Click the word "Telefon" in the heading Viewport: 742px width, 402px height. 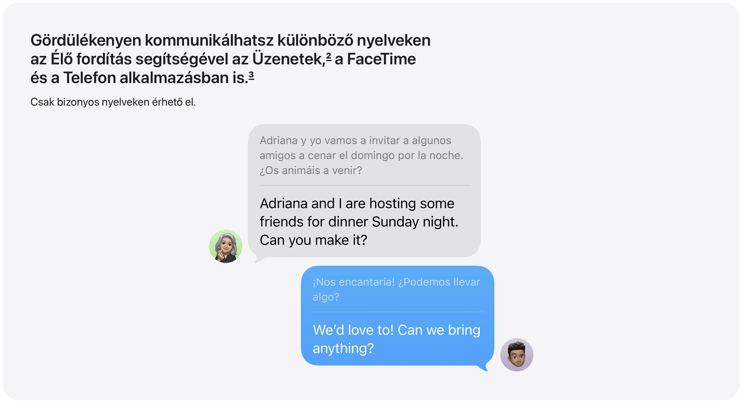click(x=90, y=78)
